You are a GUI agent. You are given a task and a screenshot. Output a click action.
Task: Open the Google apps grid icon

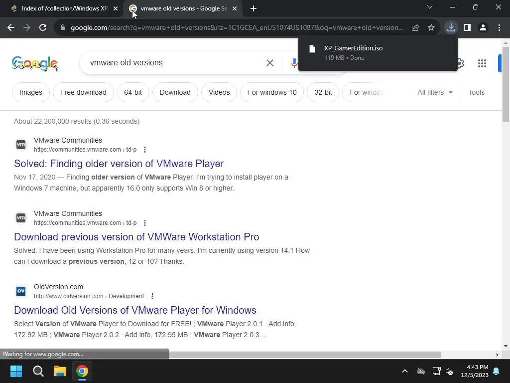482,63
